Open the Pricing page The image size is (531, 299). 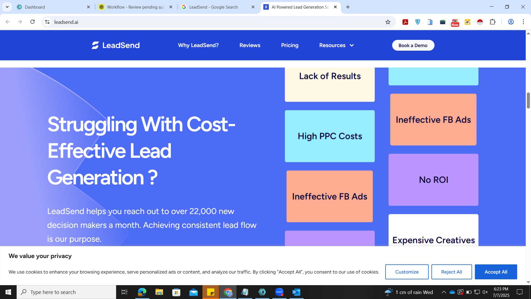(x=290, y=45)
